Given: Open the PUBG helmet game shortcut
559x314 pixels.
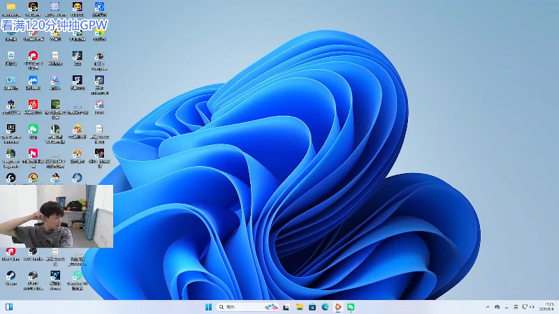Looking at the screenshot, I should tap(33, 276).
